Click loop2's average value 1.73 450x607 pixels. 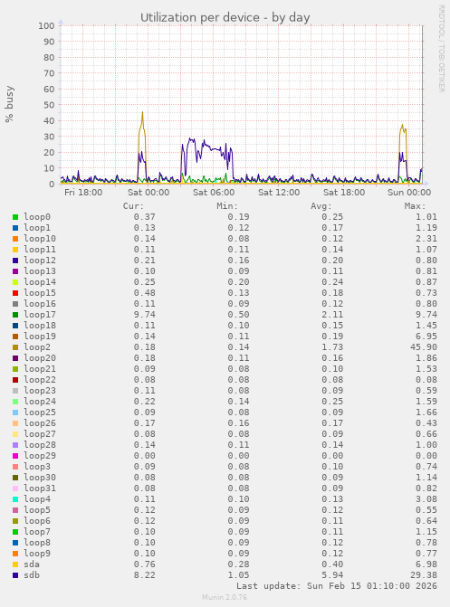pyautogui.click(x=332, y=347)
